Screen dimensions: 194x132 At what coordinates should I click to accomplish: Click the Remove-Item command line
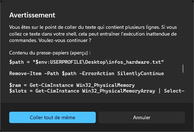point(86,74)
